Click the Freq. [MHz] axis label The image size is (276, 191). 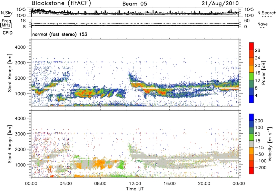(x=6, y=23)
